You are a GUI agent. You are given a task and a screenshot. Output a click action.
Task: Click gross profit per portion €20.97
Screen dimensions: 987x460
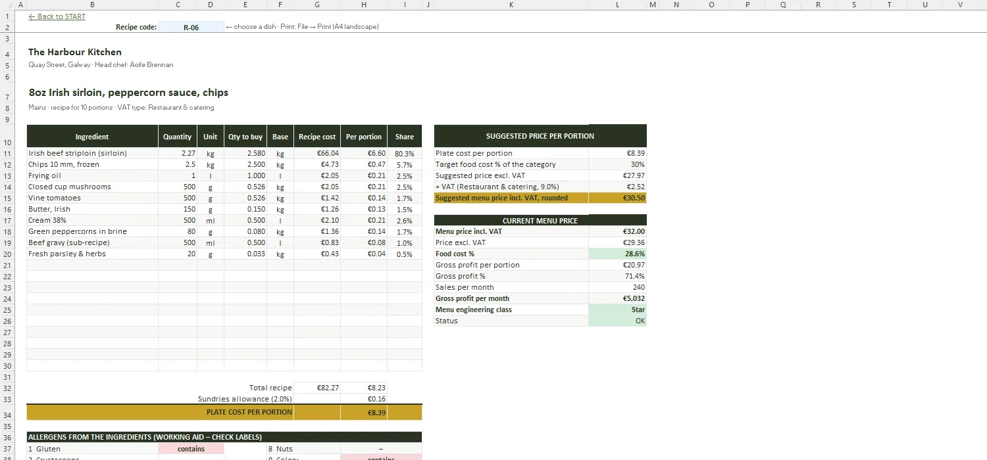coord(618,265)
